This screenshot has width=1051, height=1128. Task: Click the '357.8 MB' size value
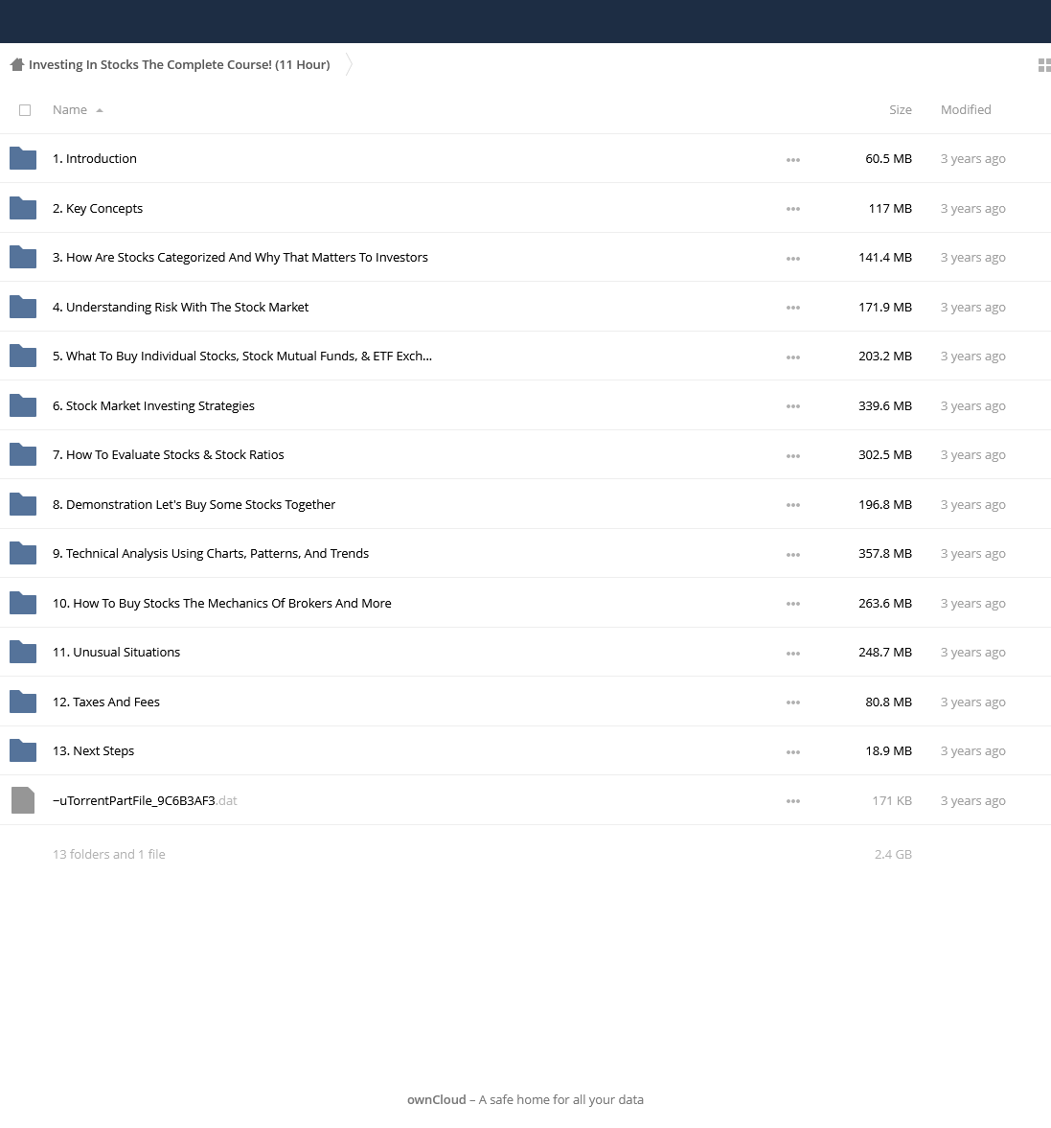point(885,552)
